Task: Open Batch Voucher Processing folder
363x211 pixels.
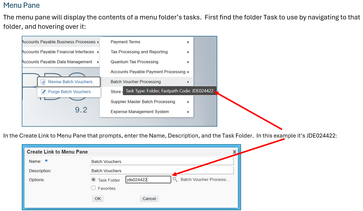Action: tap(136, 82)
